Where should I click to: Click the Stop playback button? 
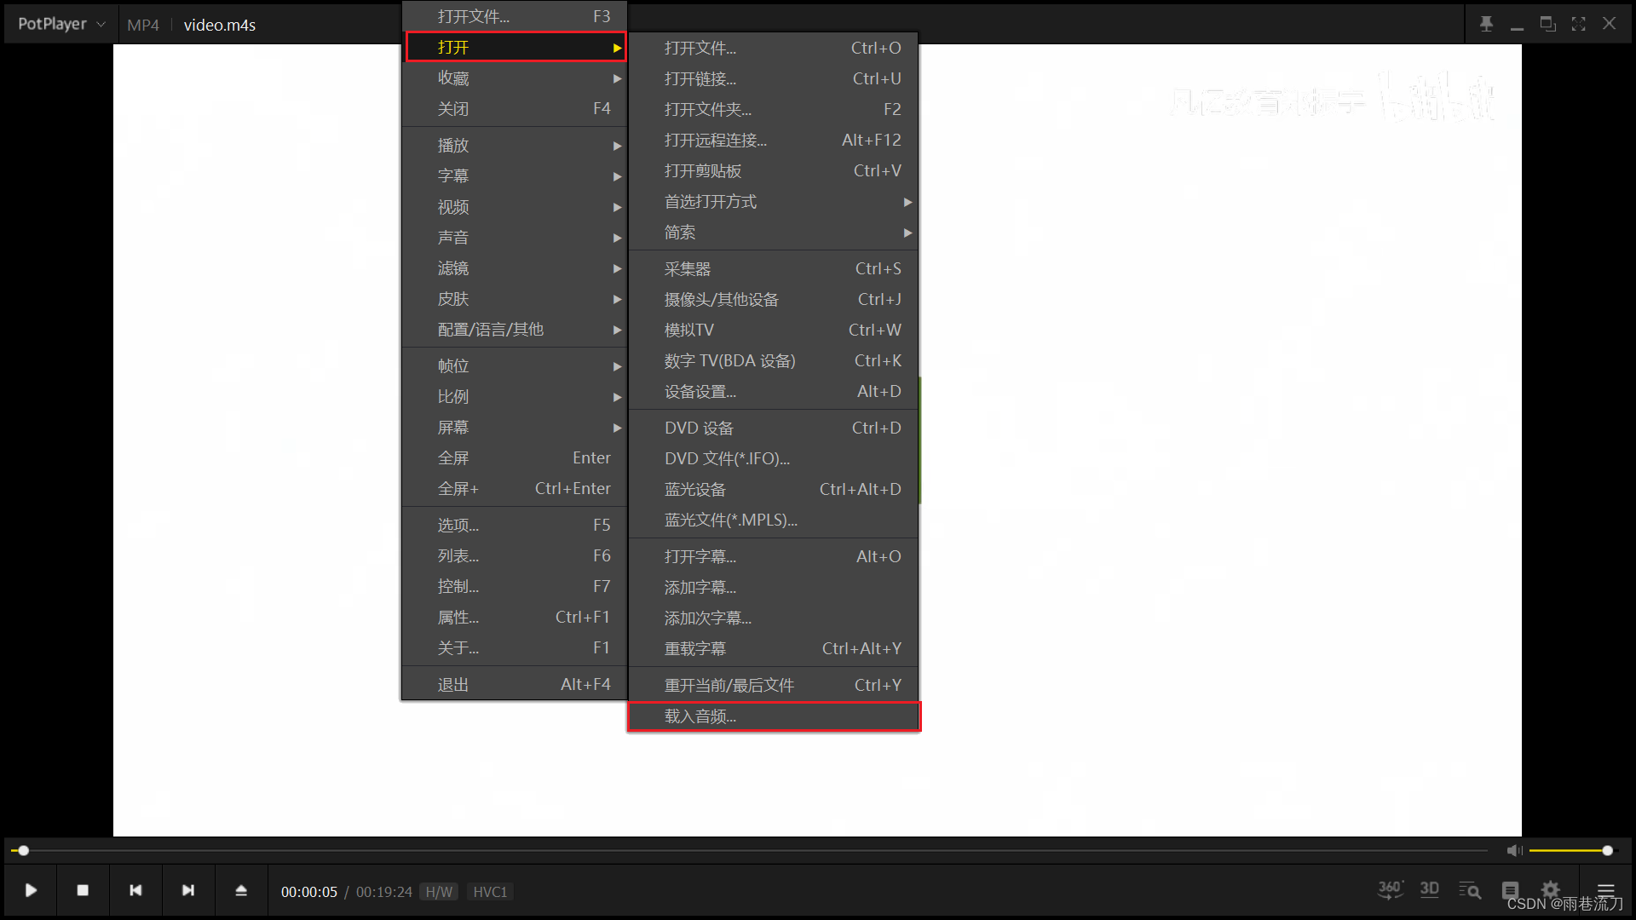point(83,890)
